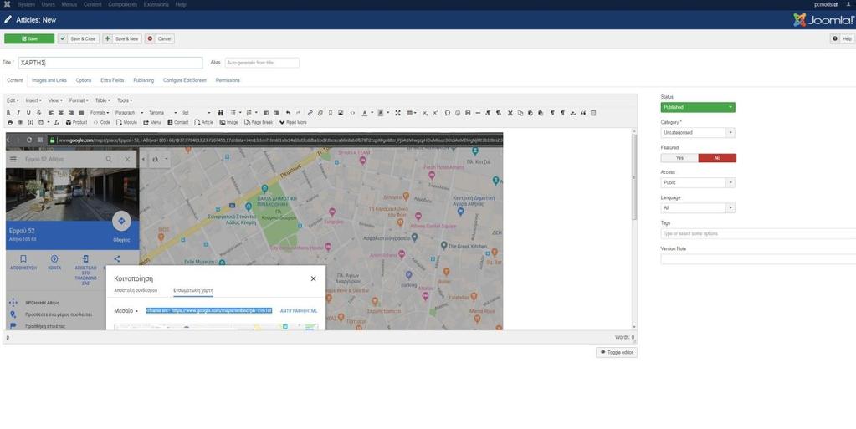Toggle the WYSIWYG editor off
The height and width of the screenshot is (429, 856).
click(x=617, y=353)
